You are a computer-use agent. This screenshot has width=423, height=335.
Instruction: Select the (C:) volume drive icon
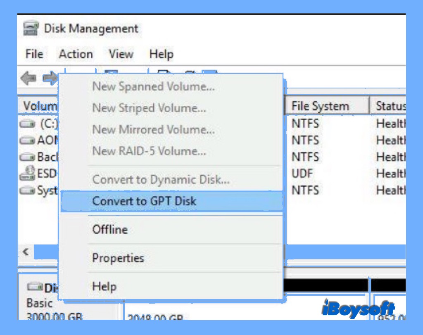[29, 124]
